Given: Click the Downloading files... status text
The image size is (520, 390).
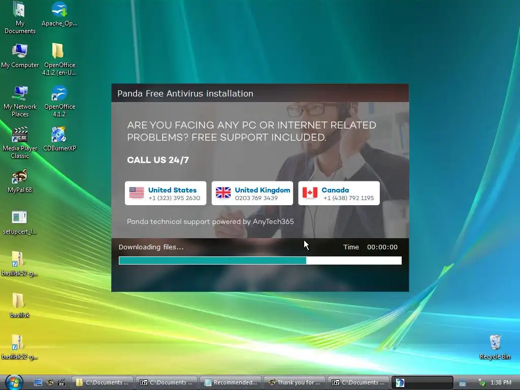Looking at the screenshot, I should [x=151, y=247].
